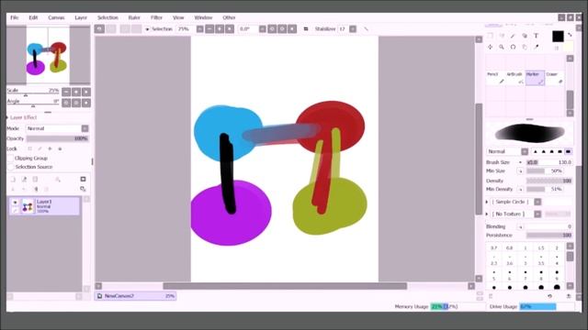Click the navigator scale reset button

coord(86,92)
